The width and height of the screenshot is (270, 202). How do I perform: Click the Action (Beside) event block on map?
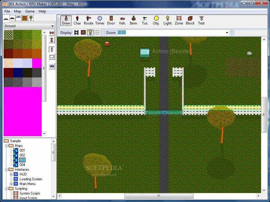click(x=145, y=53)
